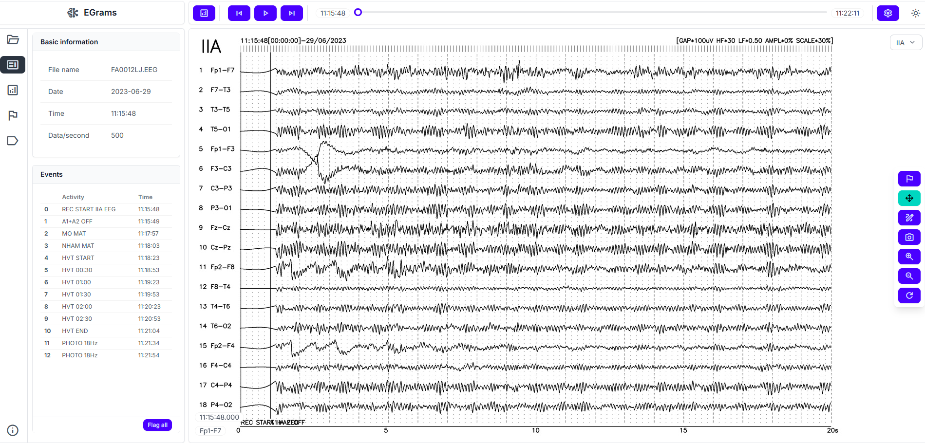925x443 pixels.
Task: Open the purple panel layout button
Action: [204, 13]
